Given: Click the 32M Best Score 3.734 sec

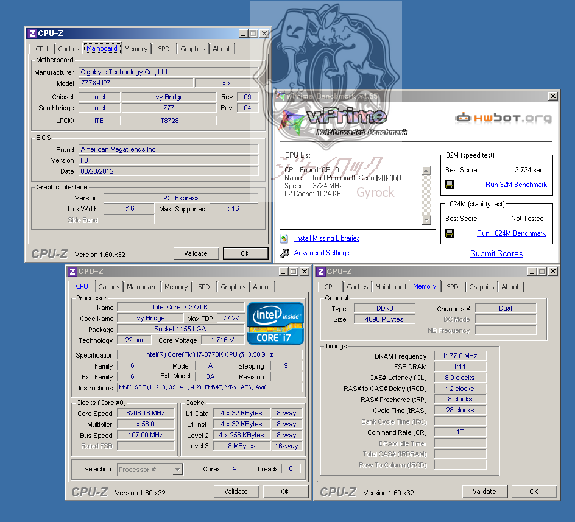Looking at the screenshot, I should (x=529, y=170).
